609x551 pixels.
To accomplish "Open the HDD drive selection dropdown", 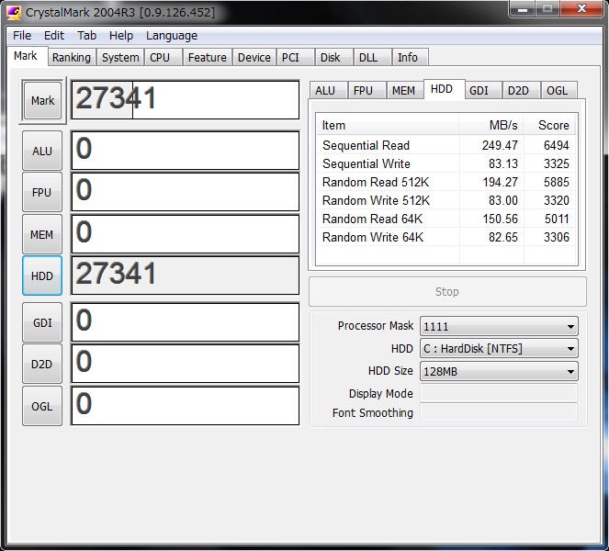I will 499,349.
